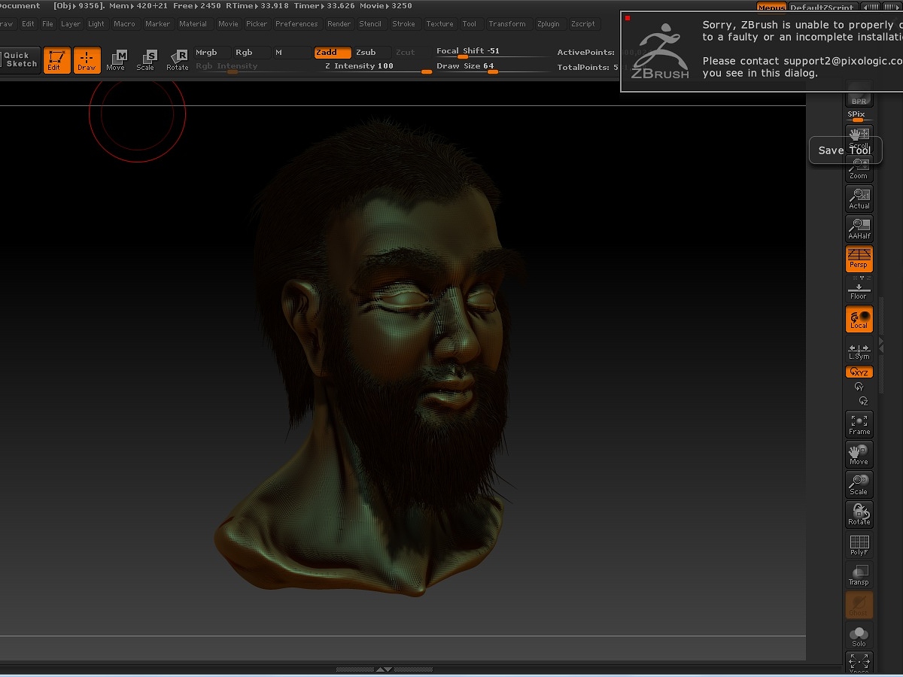The height and width of the screenshot is (677, 903).
Task: Toggle Draw mode button
Action: coord(87,59)
